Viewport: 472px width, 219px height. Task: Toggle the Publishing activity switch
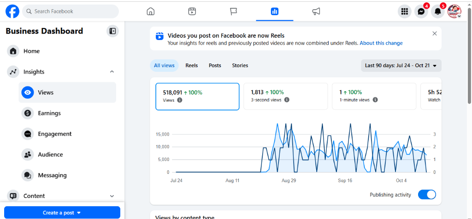click(427, 195)
